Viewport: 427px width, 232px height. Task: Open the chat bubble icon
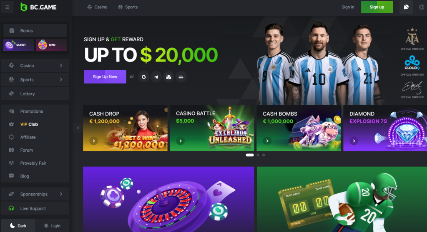click(406, 7)
